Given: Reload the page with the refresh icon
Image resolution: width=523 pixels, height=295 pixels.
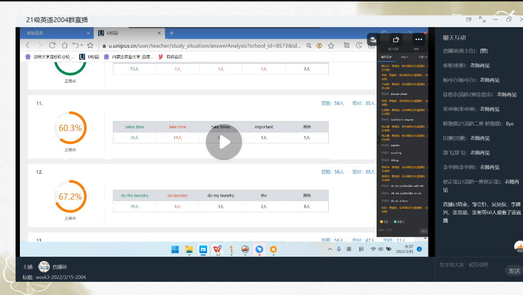Looking at the screenshot, I should click(52, 46).
